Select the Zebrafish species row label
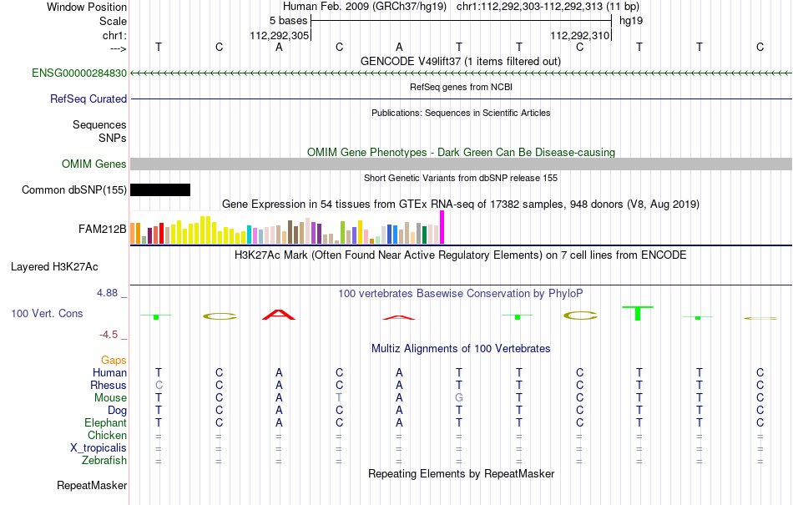Viewport: 793px width, 505px height. pos(104,460)
